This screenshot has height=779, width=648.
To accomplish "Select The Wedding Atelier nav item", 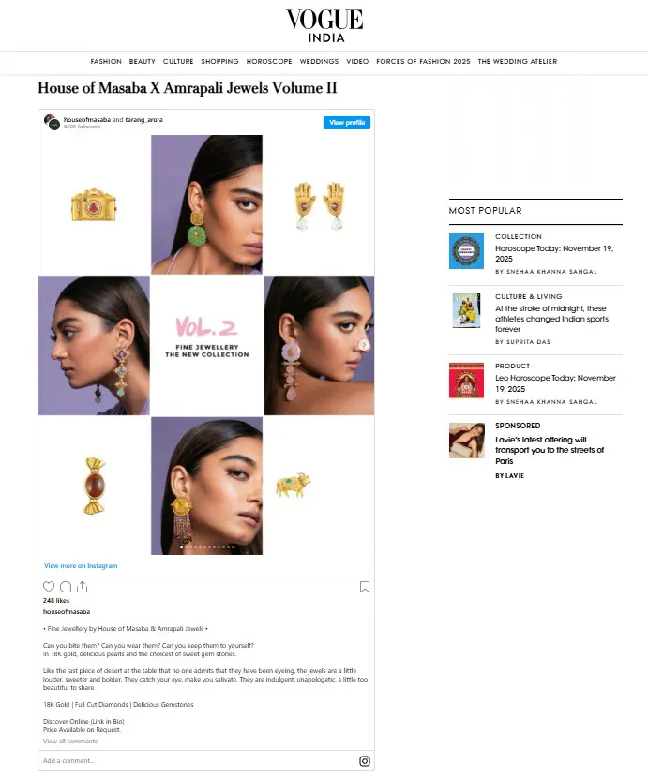I will click(x=518, y=61).
